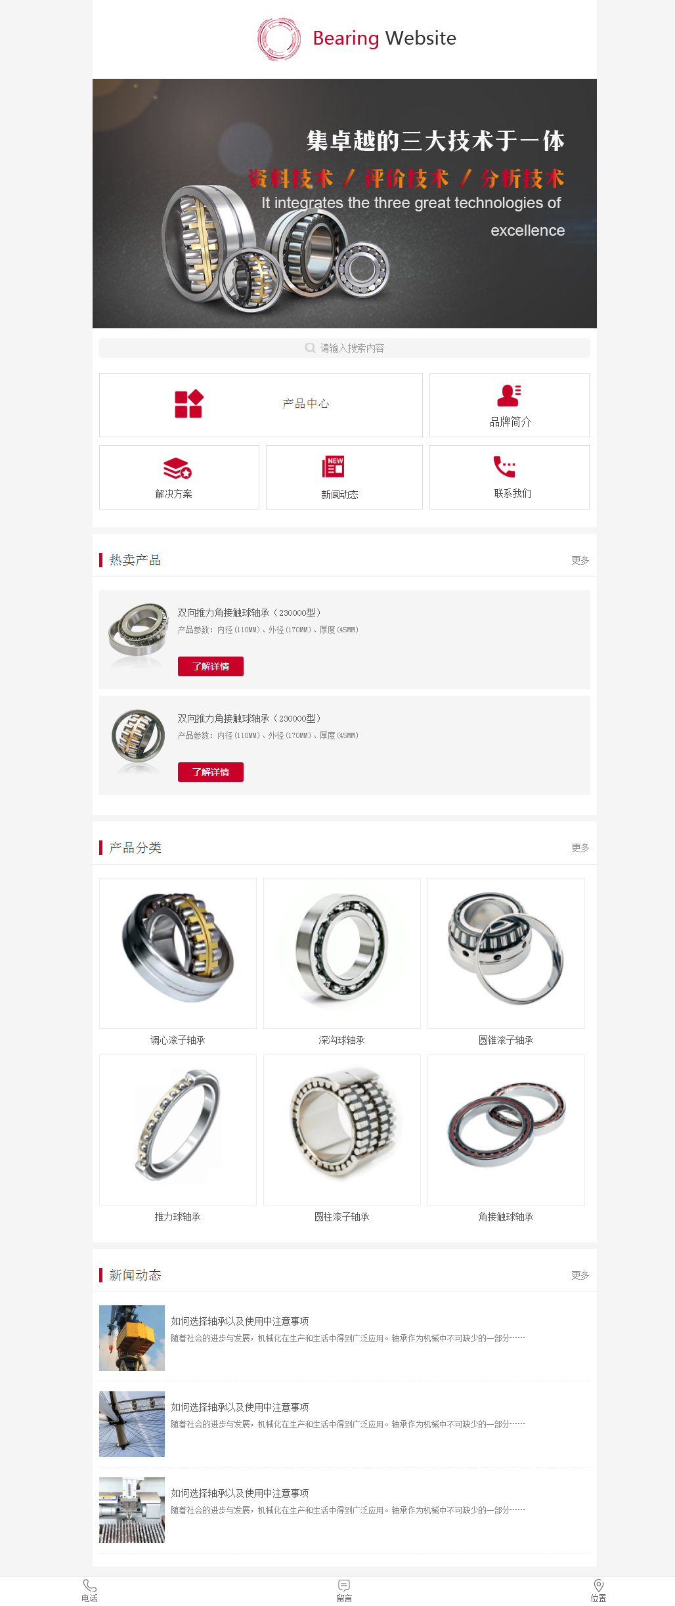Open 调心滚子轴承 category thumbnail
The width and height of the screenshot is (675, 1606).
point(178,953)
